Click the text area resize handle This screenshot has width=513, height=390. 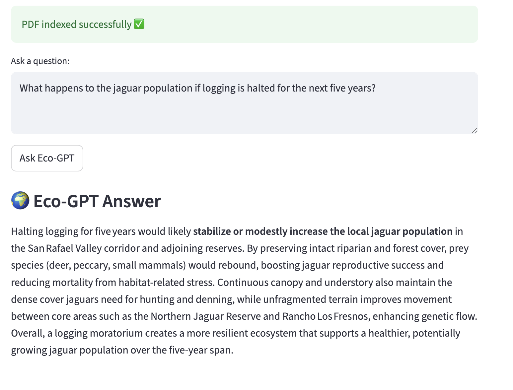(x=474, y=131)
